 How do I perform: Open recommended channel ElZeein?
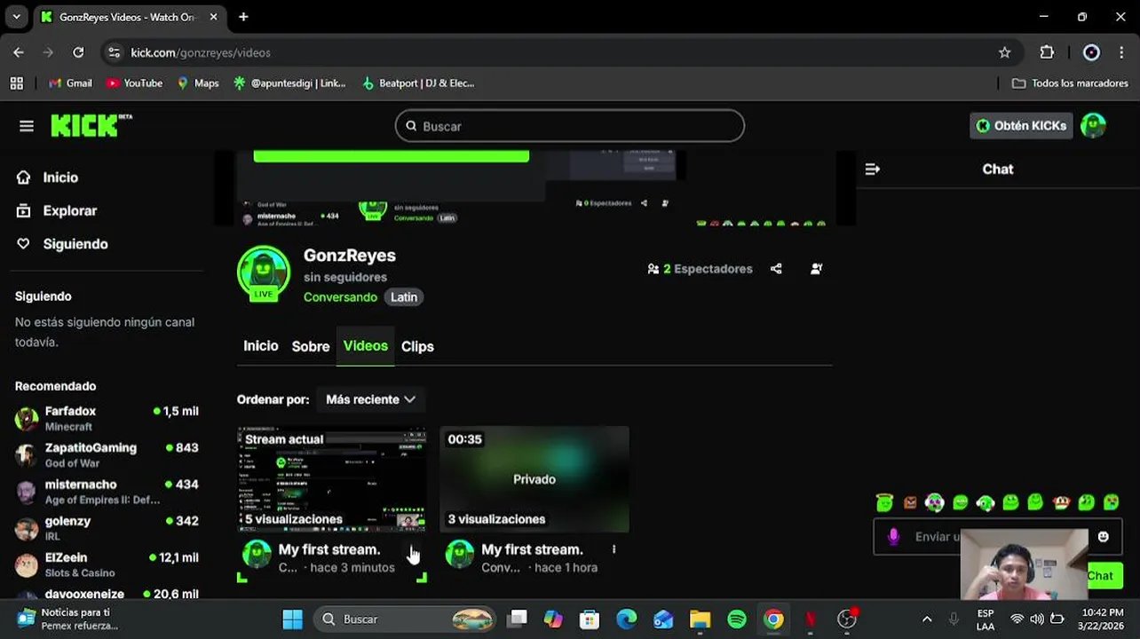pos(107,564)
